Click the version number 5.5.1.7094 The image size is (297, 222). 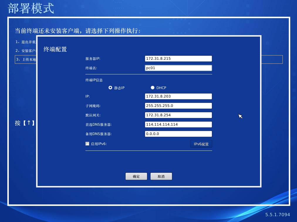pos(277,215)
